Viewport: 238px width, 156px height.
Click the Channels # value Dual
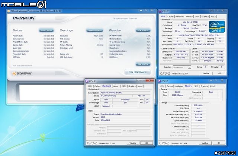pos(211,92)
